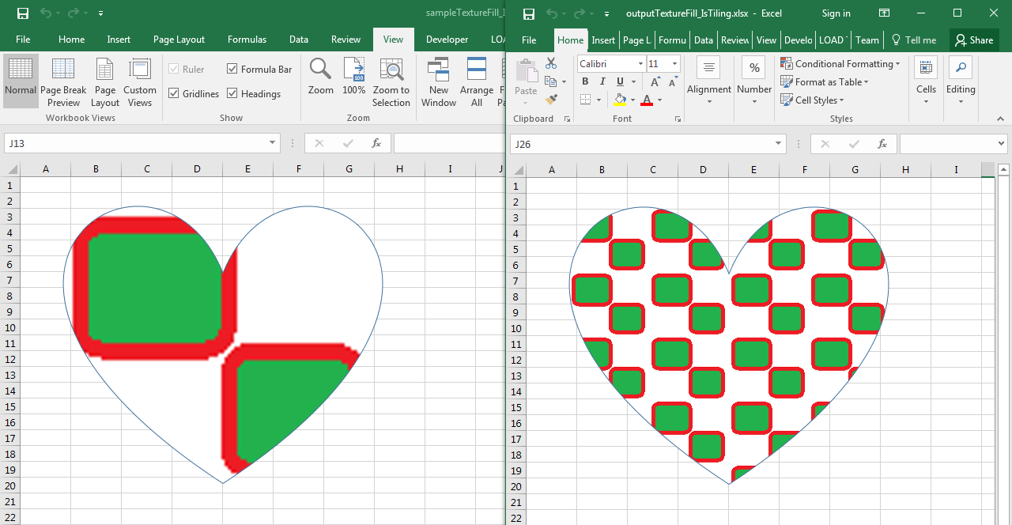Toggle the Formula Bar checkbox
This screenshot has height=525, width=1012.
pos(232,69)
